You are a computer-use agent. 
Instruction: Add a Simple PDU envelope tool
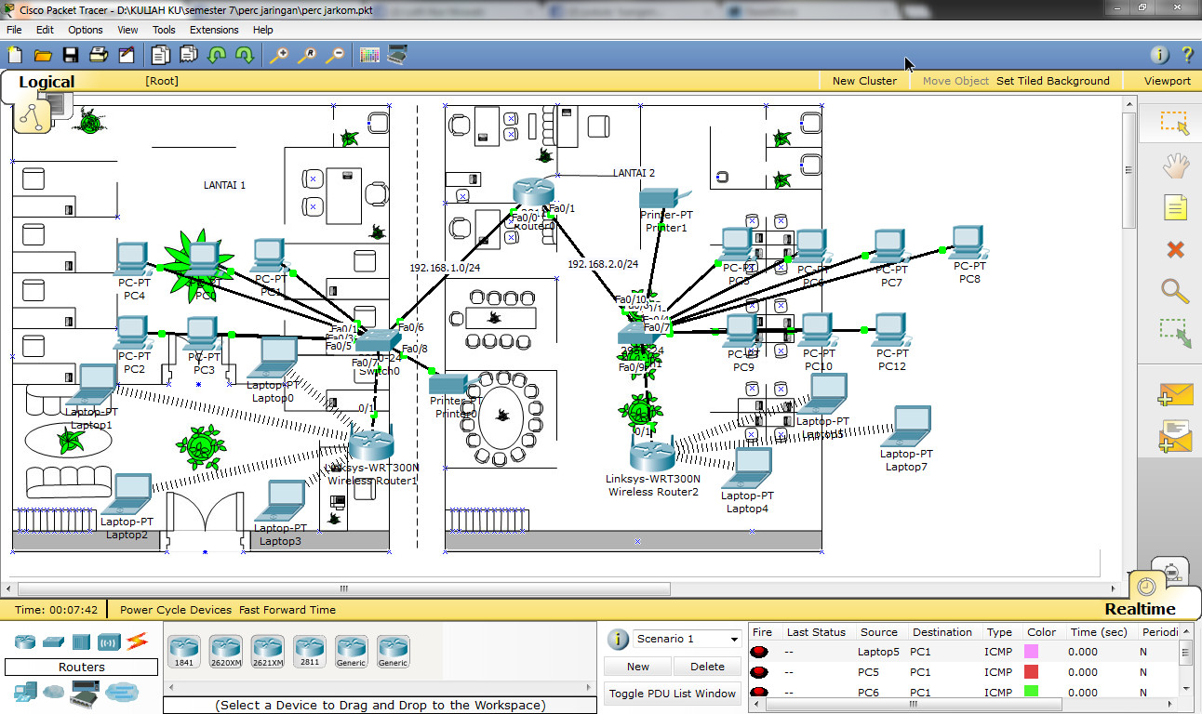1175,394
